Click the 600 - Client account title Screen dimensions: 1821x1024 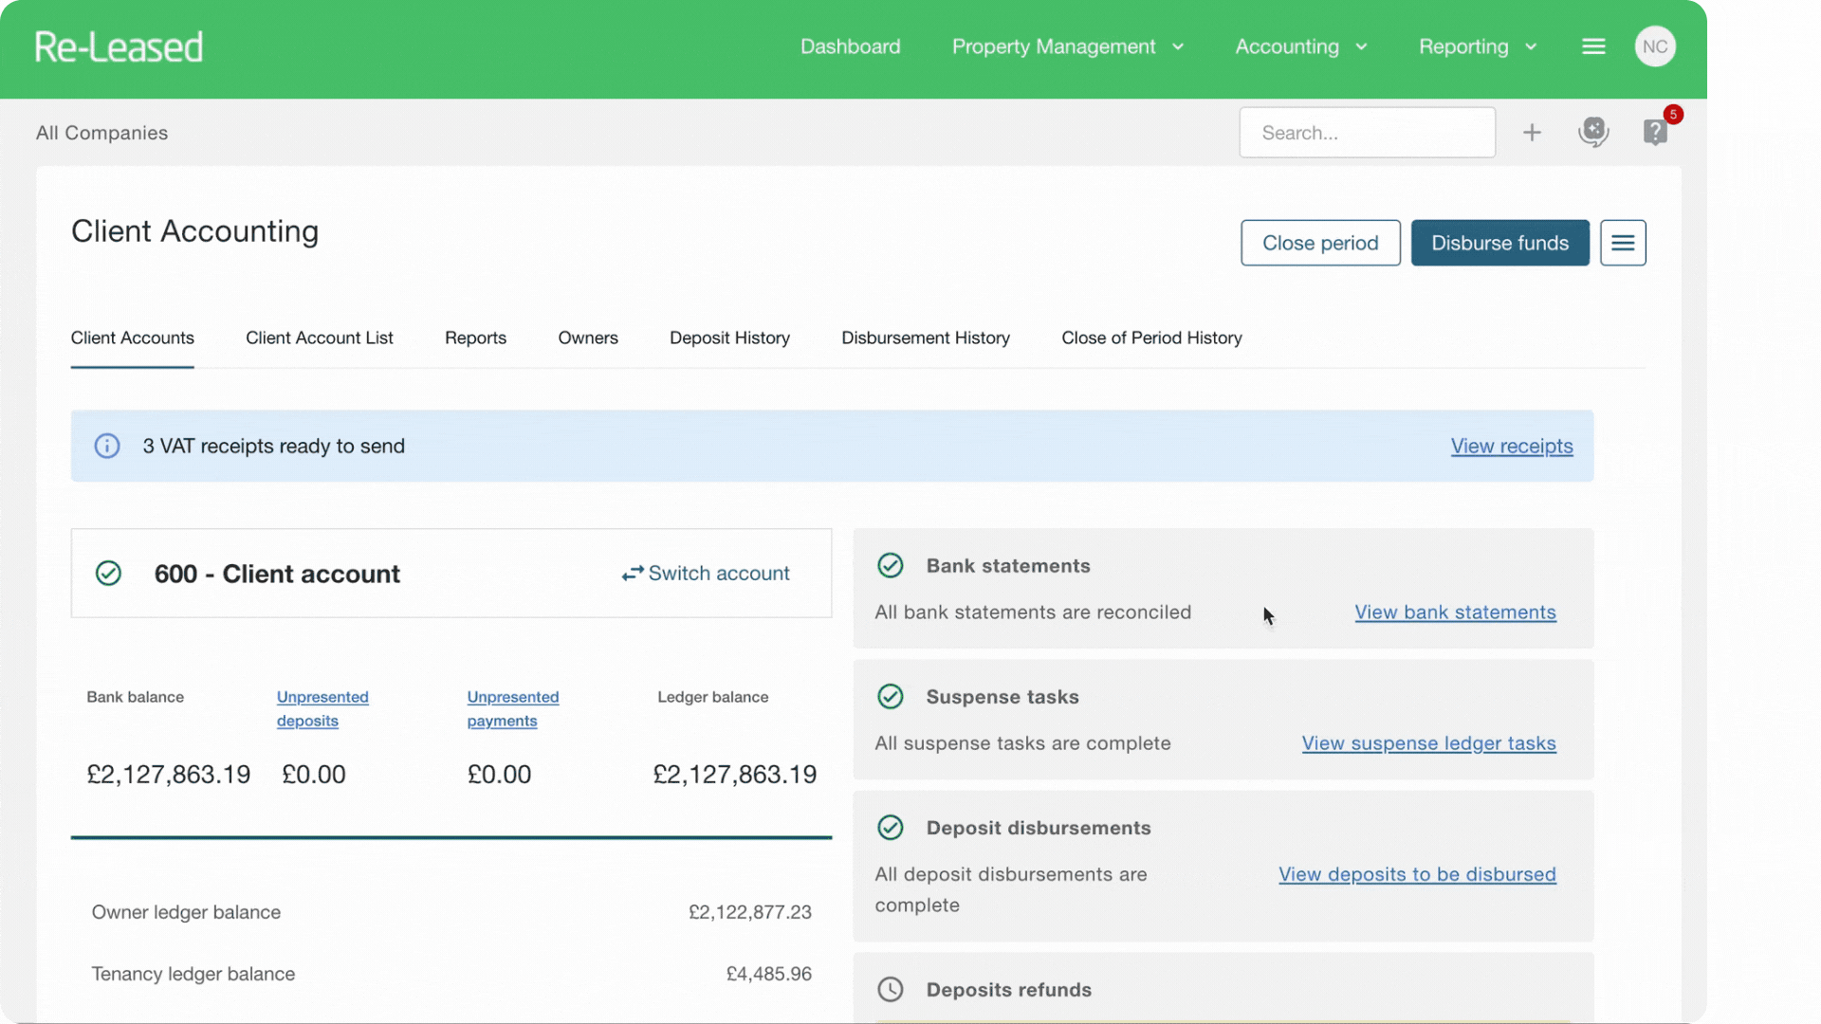click(277, 574)
